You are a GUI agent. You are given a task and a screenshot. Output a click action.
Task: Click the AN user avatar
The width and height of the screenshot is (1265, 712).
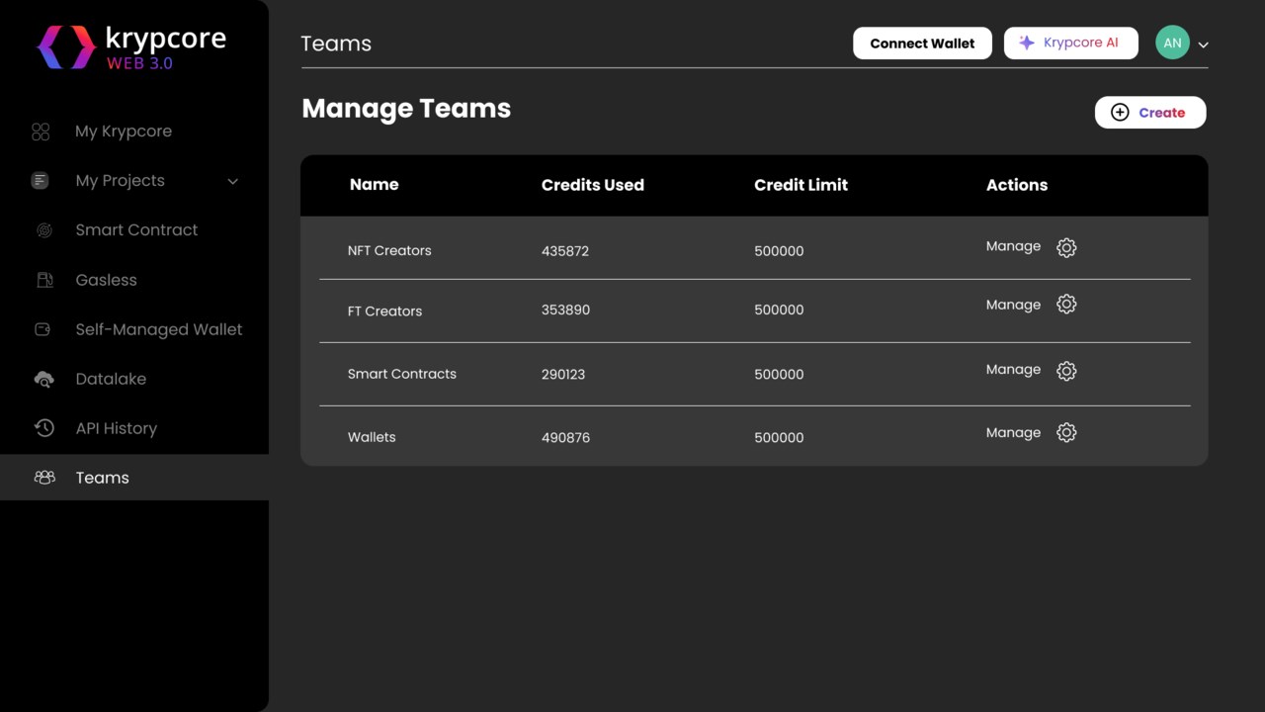point(1172,43)
